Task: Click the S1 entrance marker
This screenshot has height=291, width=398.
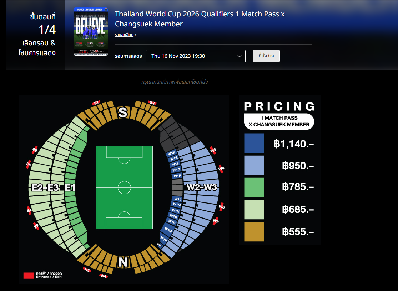Action: coord(96,103)
